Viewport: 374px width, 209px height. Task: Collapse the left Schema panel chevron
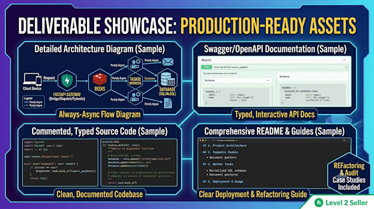[268, 81]
